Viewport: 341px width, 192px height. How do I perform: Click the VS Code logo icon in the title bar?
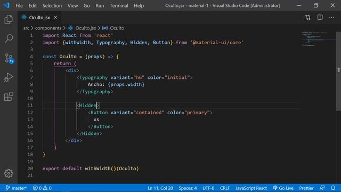[6, 5]
